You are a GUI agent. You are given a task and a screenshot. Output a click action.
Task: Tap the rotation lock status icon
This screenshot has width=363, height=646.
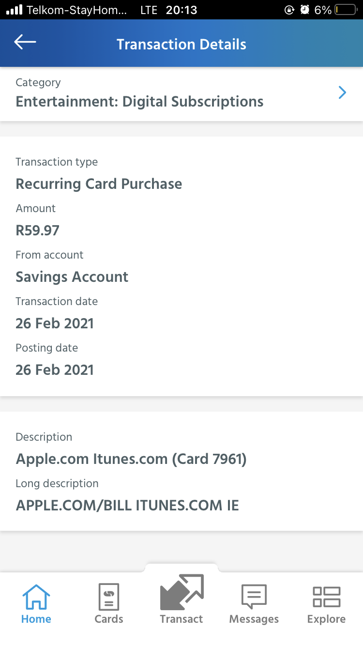tap(289, 10)
